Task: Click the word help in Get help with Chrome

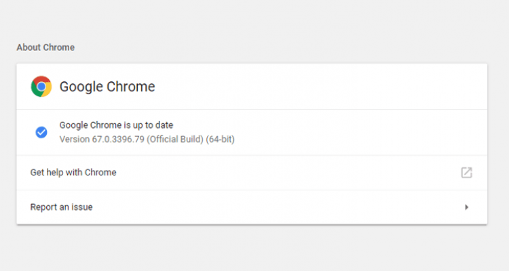Action: tap(55, 173)
